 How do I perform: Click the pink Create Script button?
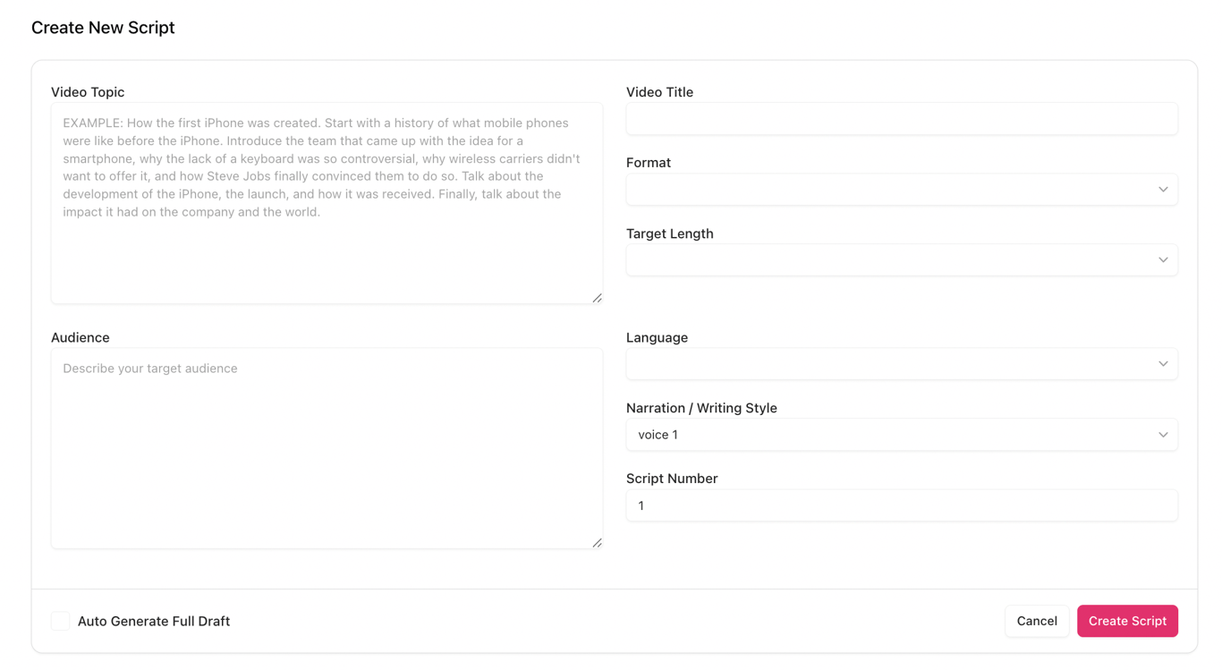[x=1126, y=621]
